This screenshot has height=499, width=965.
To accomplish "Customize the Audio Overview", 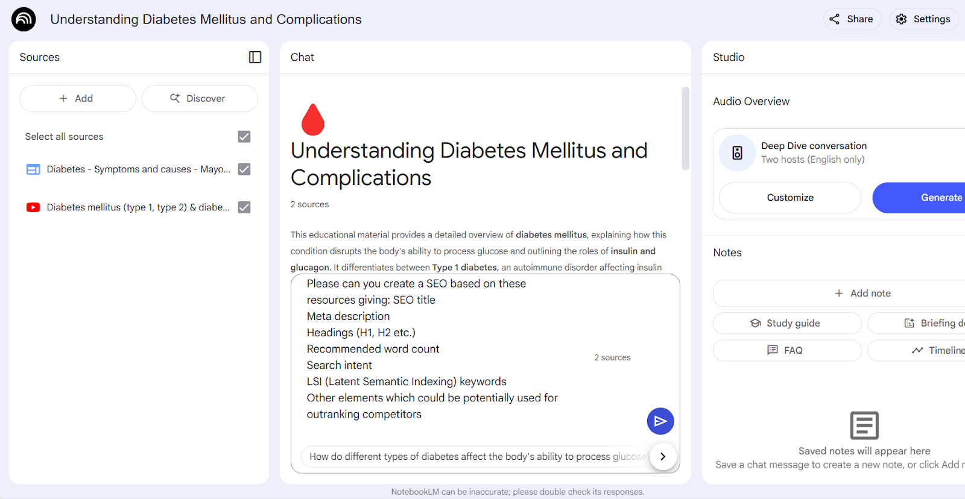I will click(790, 198).
